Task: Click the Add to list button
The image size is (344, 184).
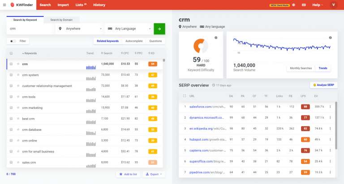Action: pos(128,174)
